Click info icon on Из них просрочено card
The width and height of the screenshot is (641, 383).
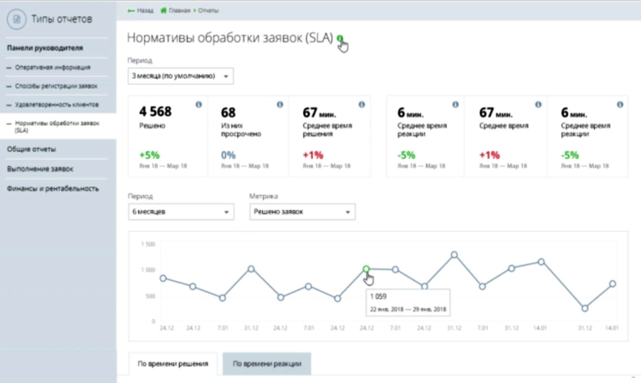pos(280,104)
